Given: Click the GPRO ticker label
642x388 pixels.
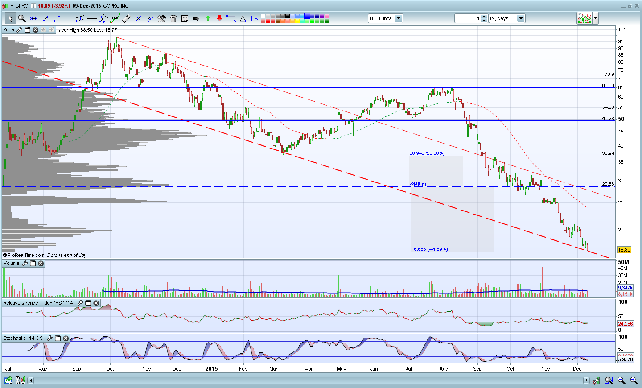Looking at the screenshot, I should (22, 6).
